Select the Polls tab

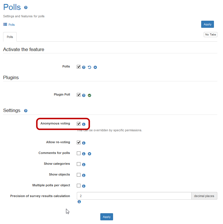(x=10, y=37)
